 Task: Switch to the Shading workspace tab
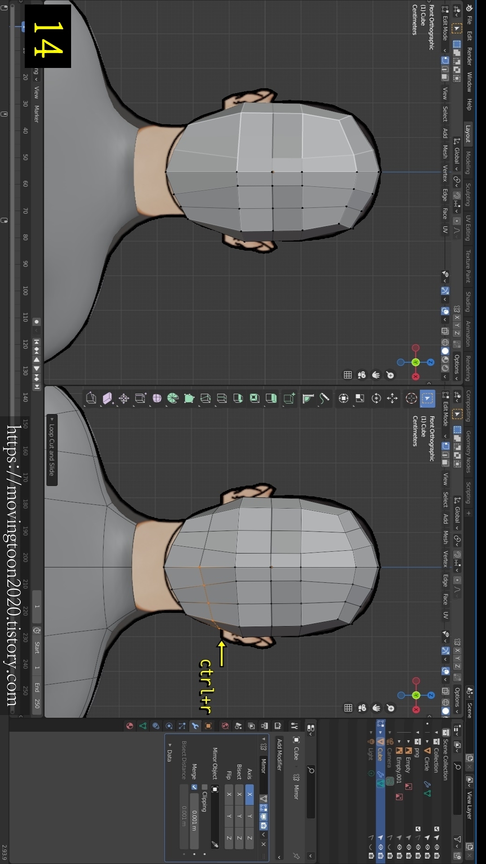click(468, 301)
